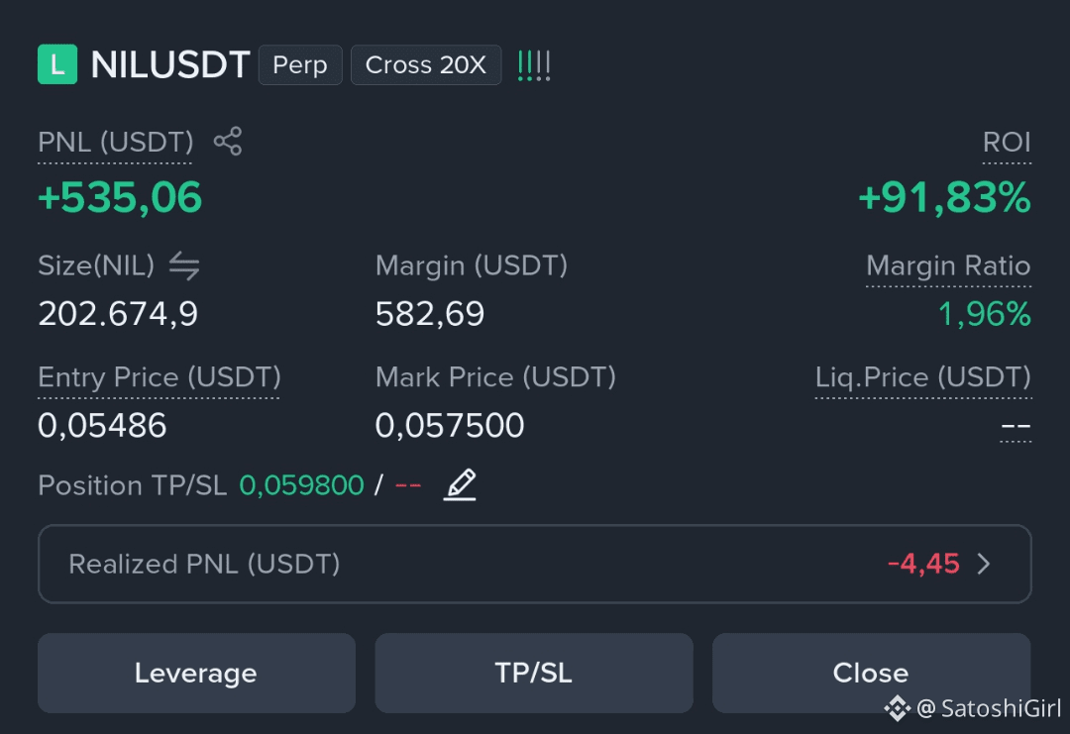Click the share PNL icon

pos(228,142)
